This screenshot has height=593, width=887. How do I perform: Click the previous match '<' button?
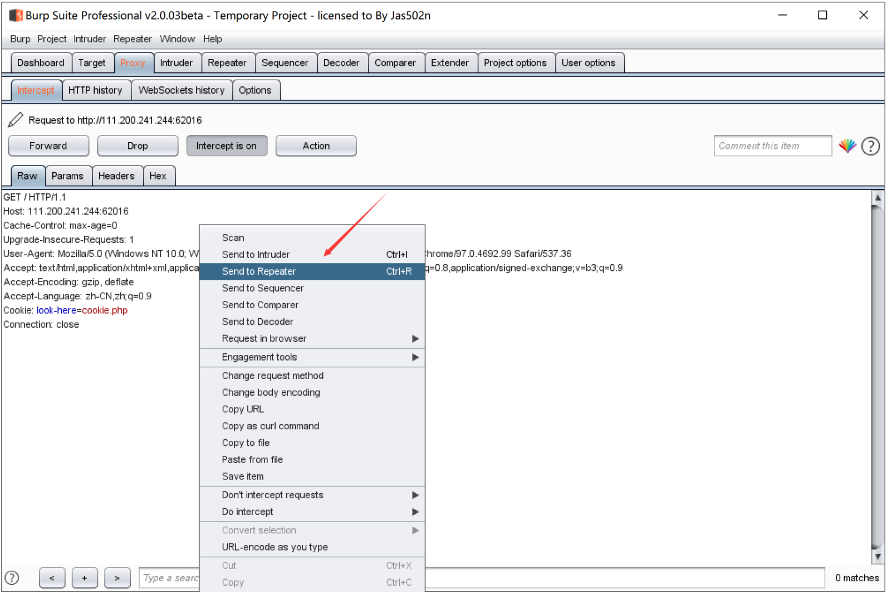click(52, 578)
